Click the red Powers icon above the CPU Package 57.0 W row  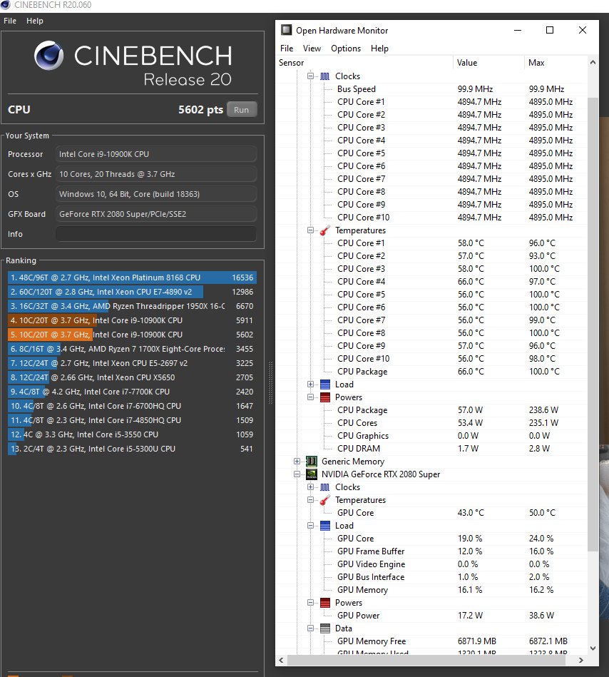[x=325, y=397]
